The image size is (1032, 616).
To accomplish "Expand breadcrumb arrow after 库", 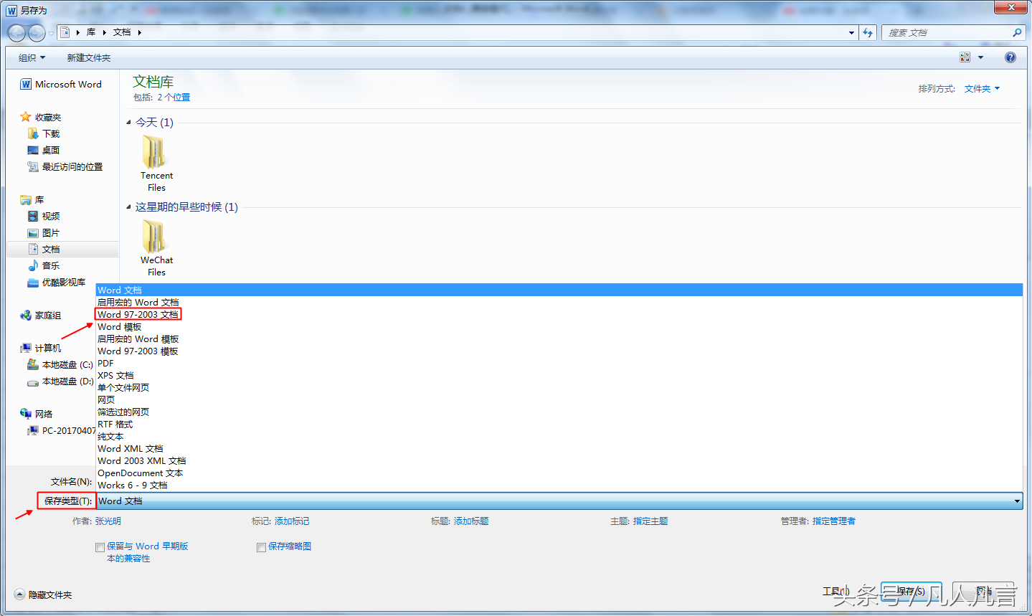I will [104, 32].
